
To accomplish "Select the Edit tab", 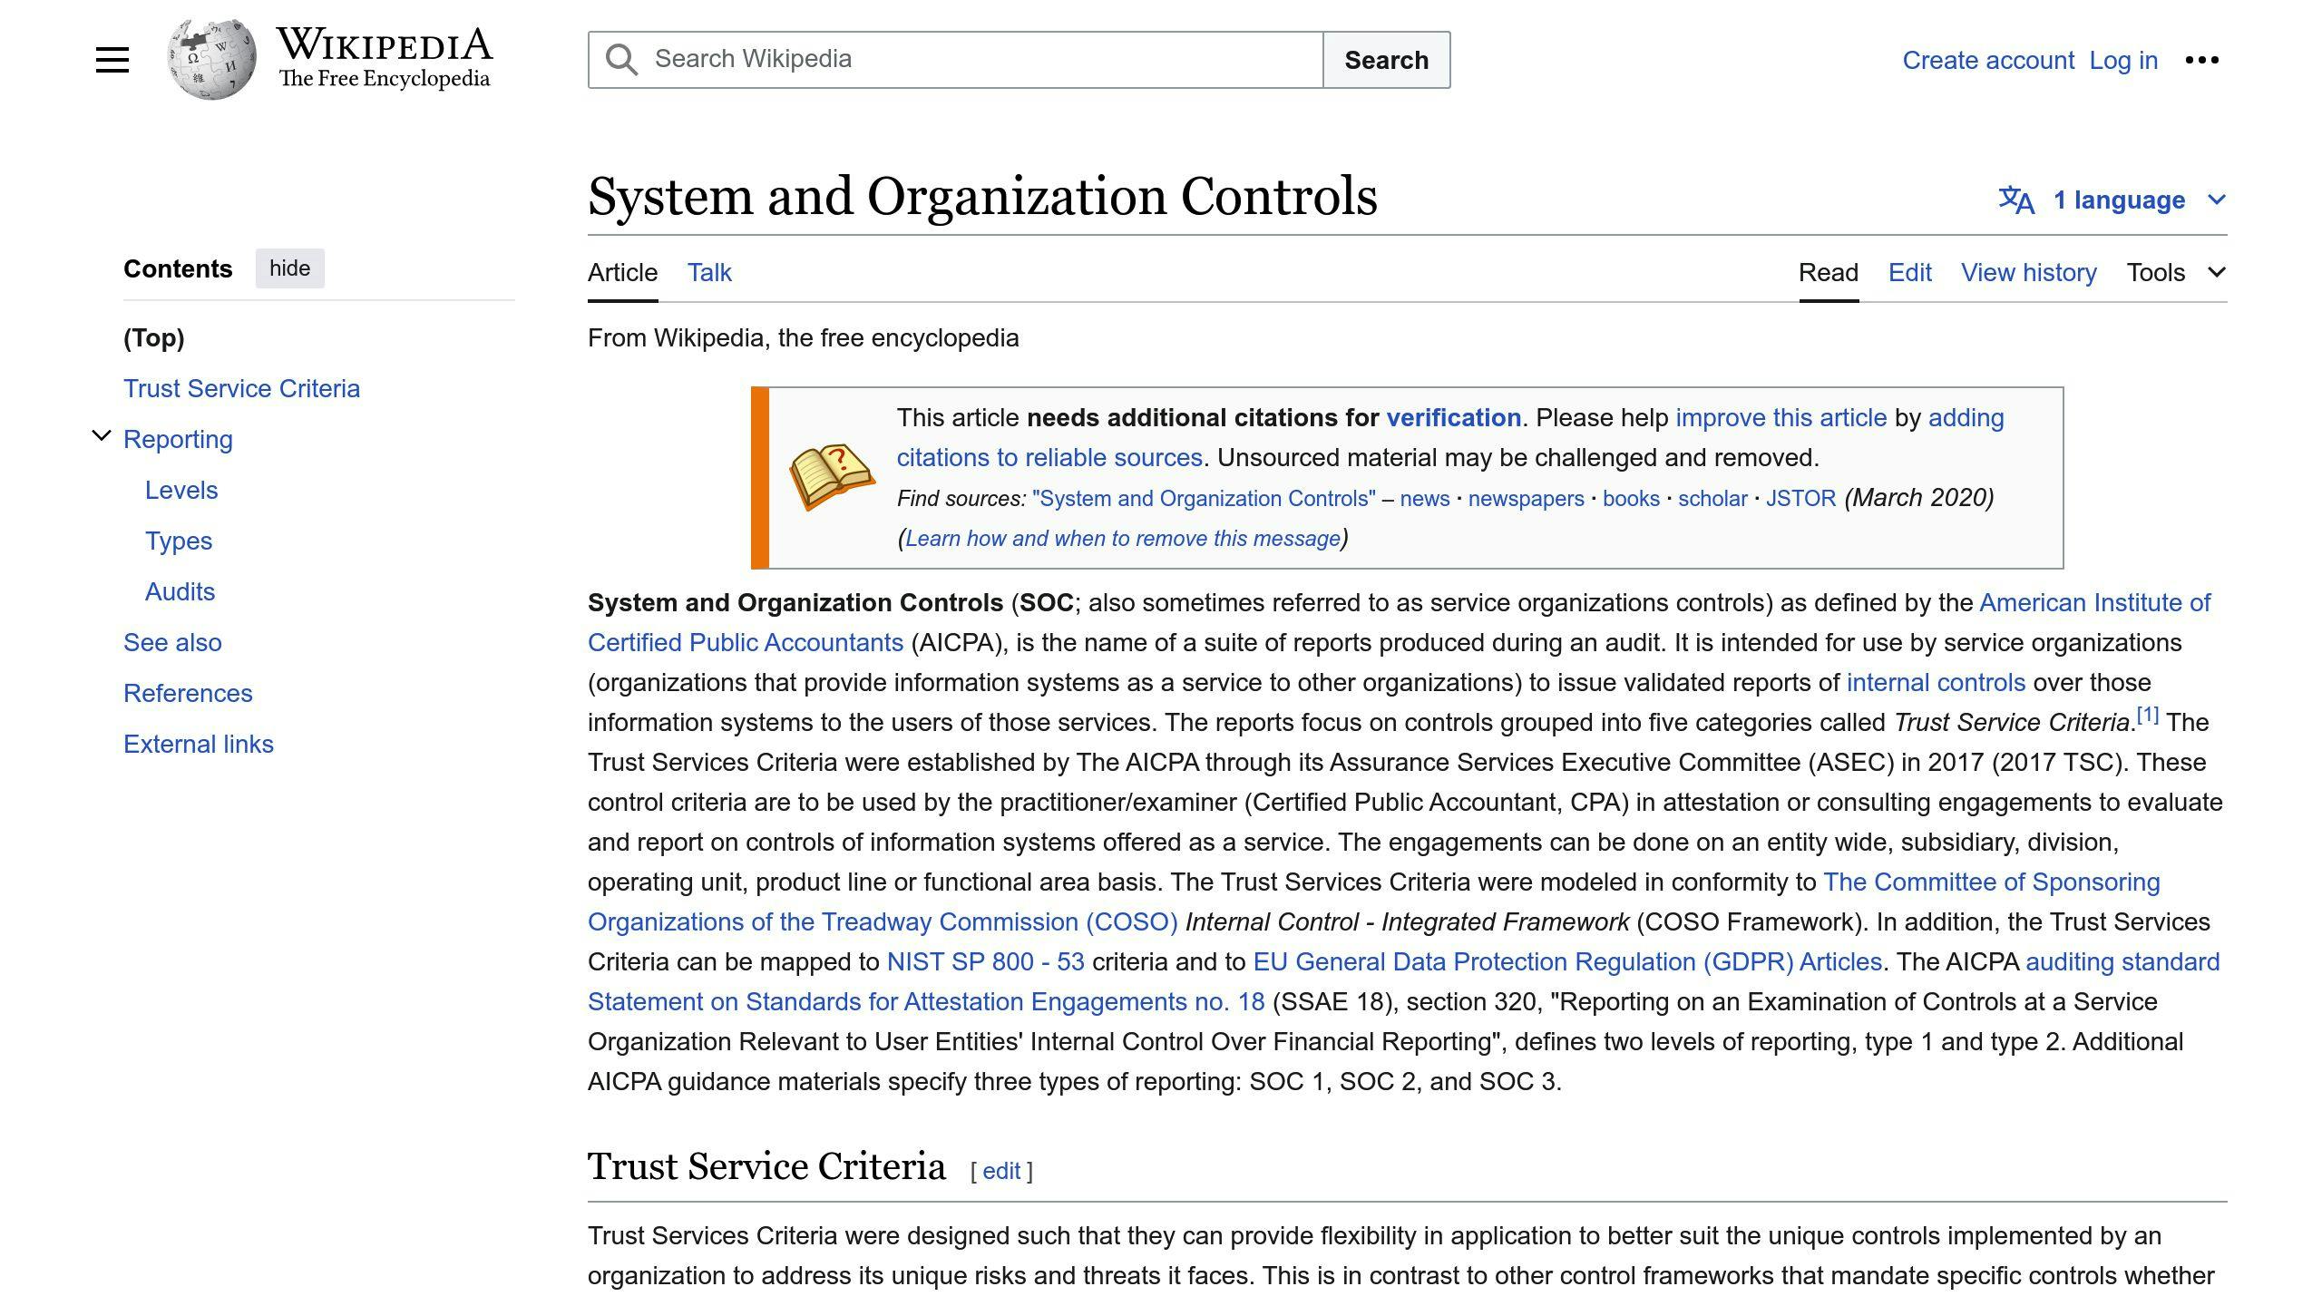I will pos(1909,272).
